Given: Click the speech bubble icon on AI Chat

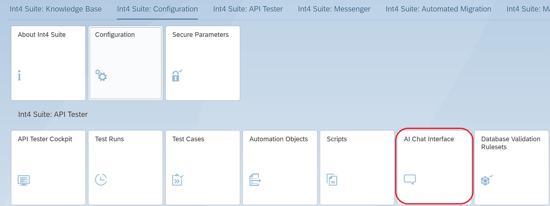Looking at the screenshot, I should (410, 179).
